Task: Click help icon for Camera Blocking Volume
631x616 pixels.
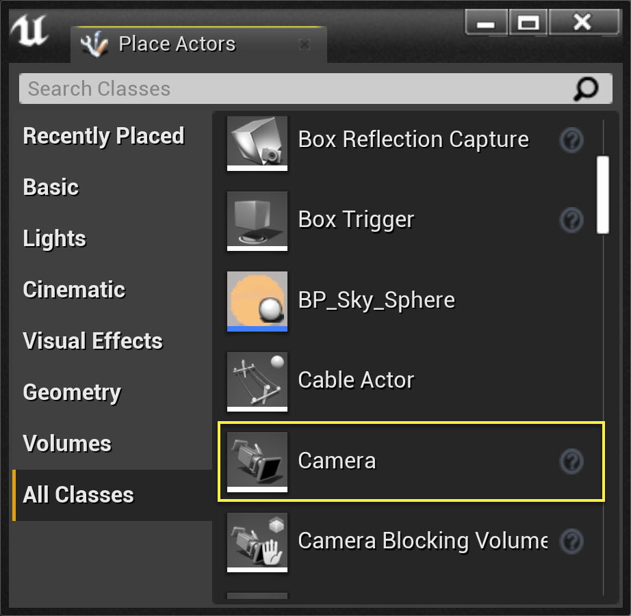Action: tap(571, 542)
